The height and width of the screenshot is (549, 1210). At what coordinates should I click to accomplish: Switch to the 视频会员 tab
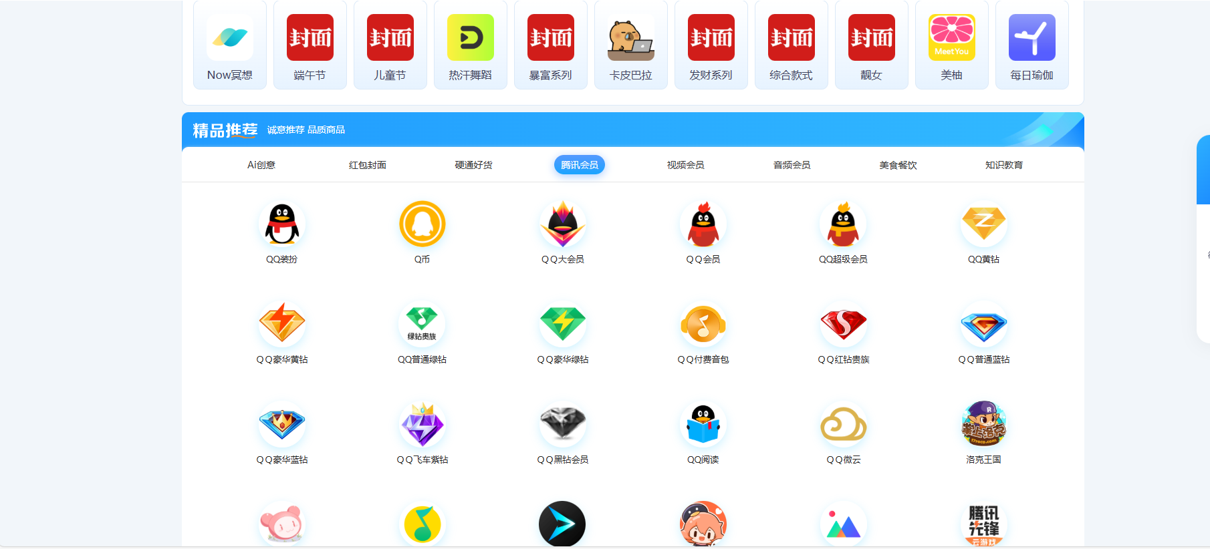(685, 165)
